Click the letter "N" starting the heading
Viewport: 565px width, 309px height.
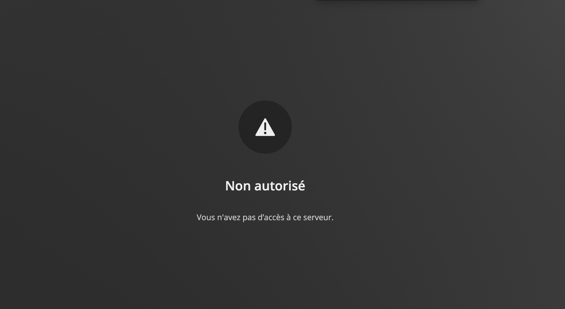pyautogui.click(x=230, y=186)
